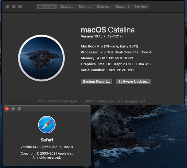The image size is (187, 168).
Task: Open the Service tab
Action: pyautogui.click(x=141, y=7)
